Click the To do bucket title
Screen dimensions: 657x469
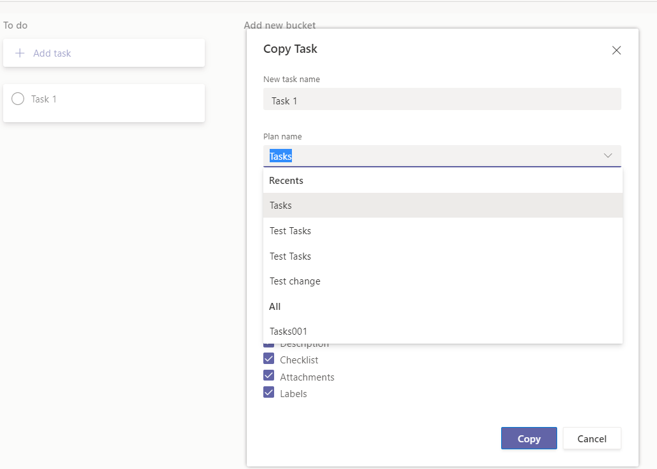pyautogui.click(x=15, y=25)
